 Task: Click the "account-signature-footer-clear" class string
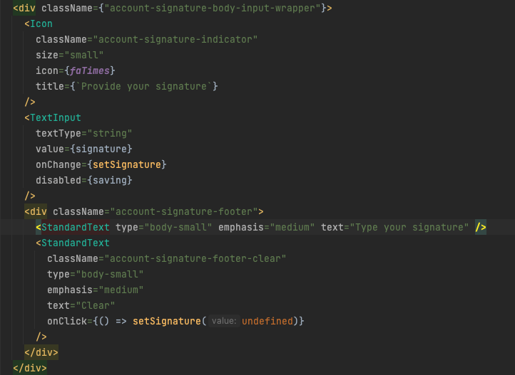[195, 258]
